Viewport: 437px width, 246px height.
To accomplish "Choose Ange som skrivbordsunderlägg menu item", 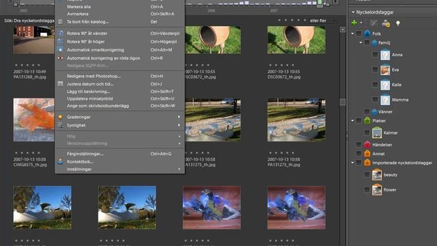I will 120,106.
